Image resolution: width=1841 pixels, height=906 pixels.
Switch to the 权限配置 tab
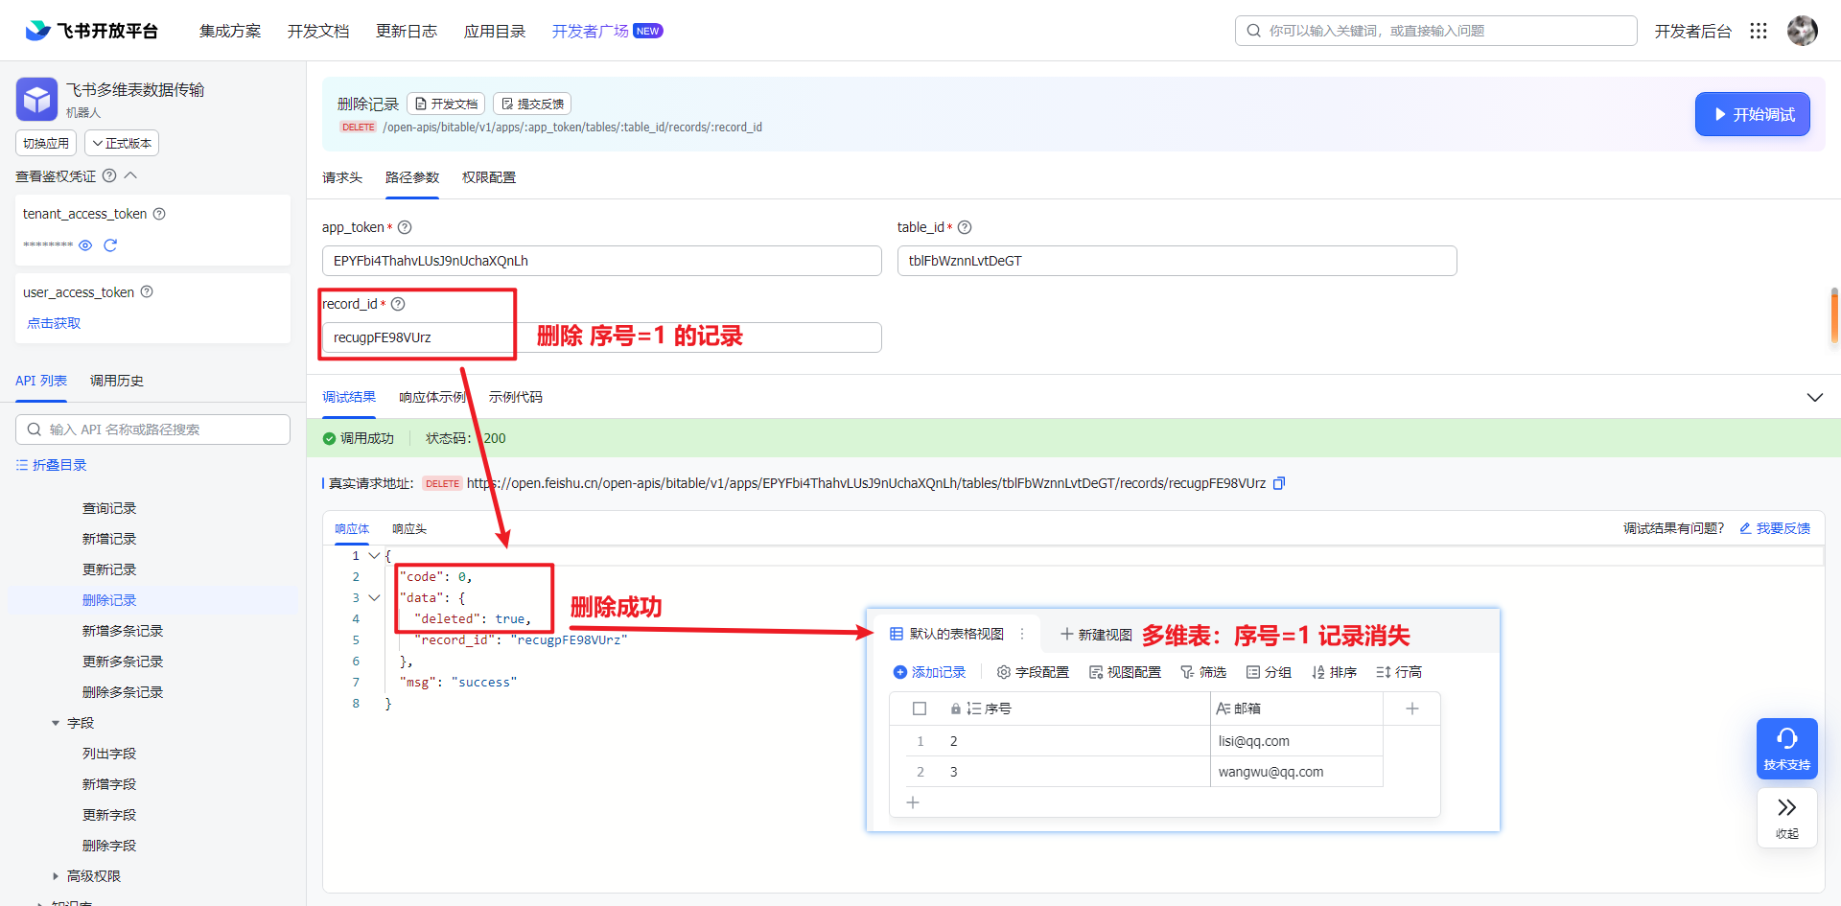click(489, 177)
